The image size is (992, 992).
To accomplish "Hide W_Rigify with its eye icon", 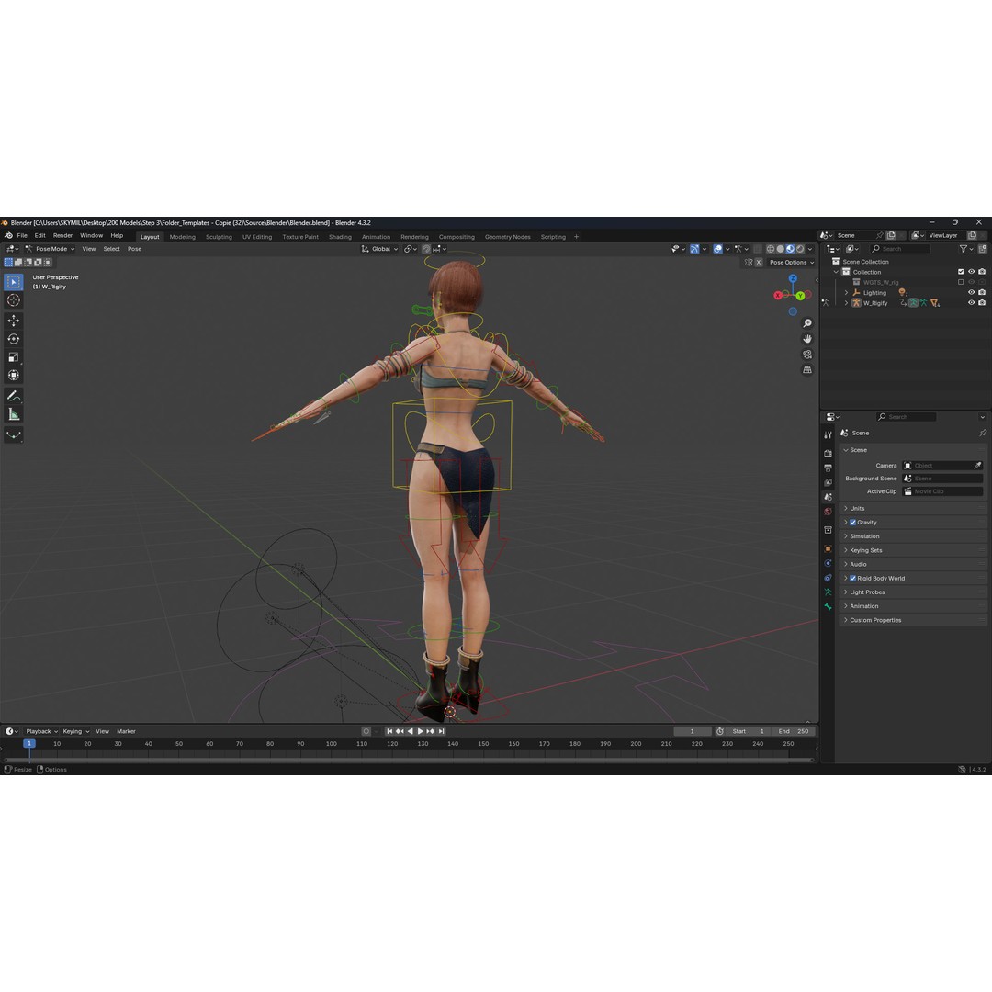I will click(x=971, y=303).
